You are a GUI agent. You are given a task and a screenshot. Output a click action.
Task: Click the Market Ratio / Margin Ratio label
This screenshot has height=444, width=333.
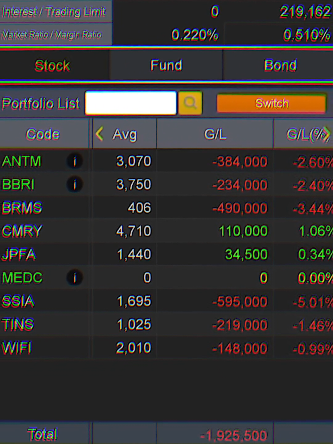pos(52,35)
